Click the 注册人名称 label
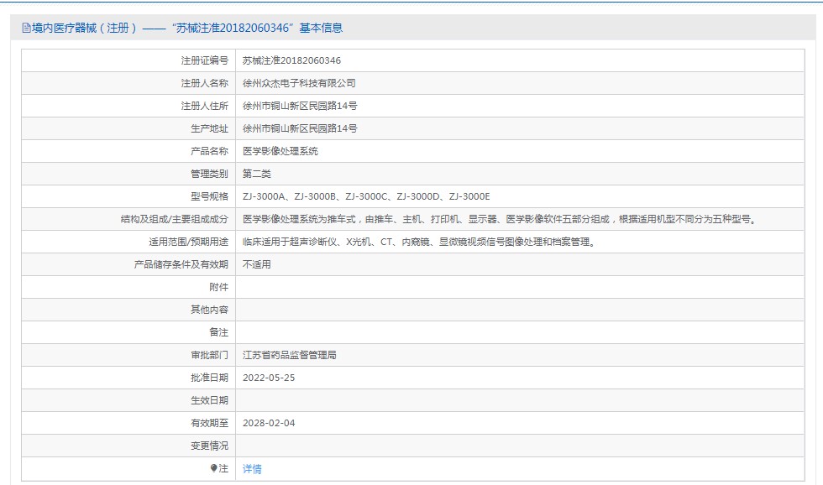This screenshot has width=823, height=485. pos(205,83)
